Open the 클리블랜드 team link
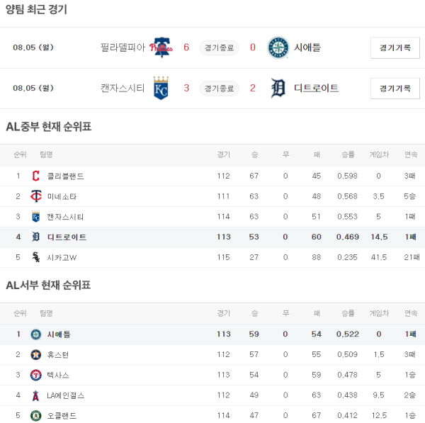This screenshot has height=423, width=425. pos(65,176)
